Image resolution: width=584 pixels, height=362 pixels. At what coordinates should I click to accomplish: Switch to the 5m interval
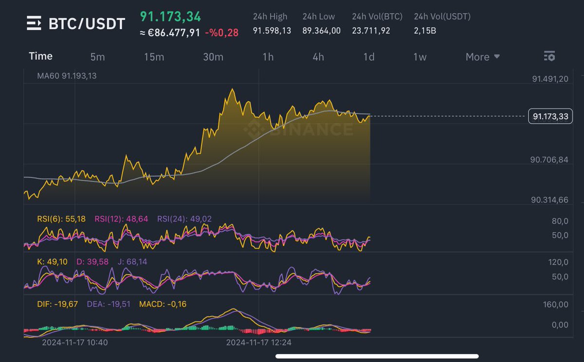tap(97, 57)
